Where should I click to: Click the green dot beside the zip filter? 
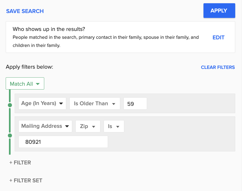10,135
